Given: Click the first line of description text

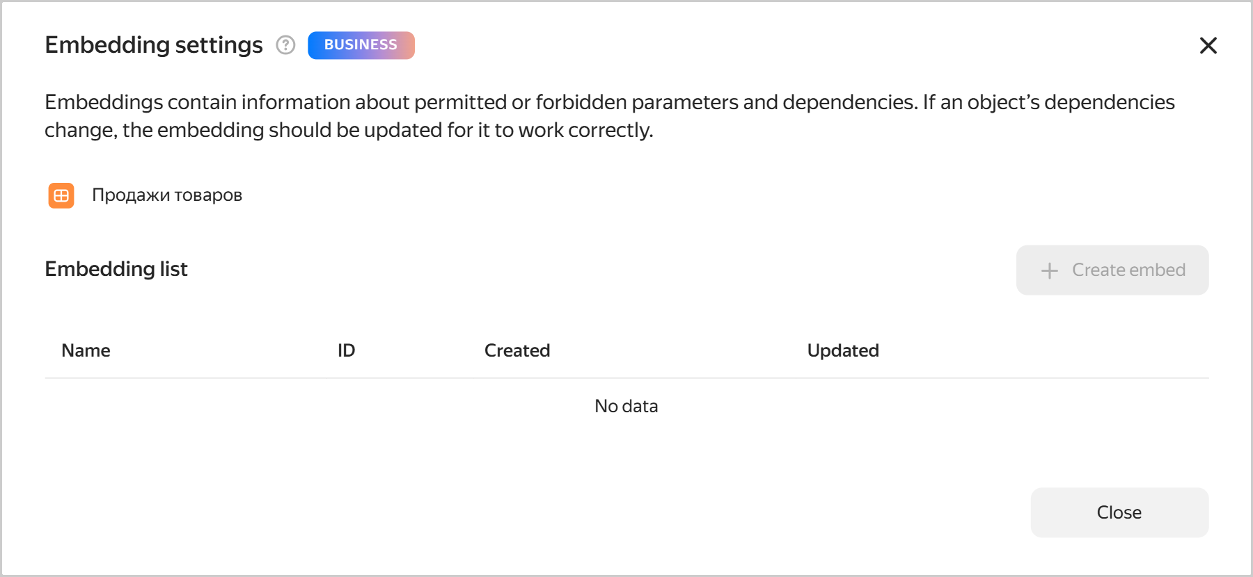Looking at the screenshot, I should tap(609, 102).
